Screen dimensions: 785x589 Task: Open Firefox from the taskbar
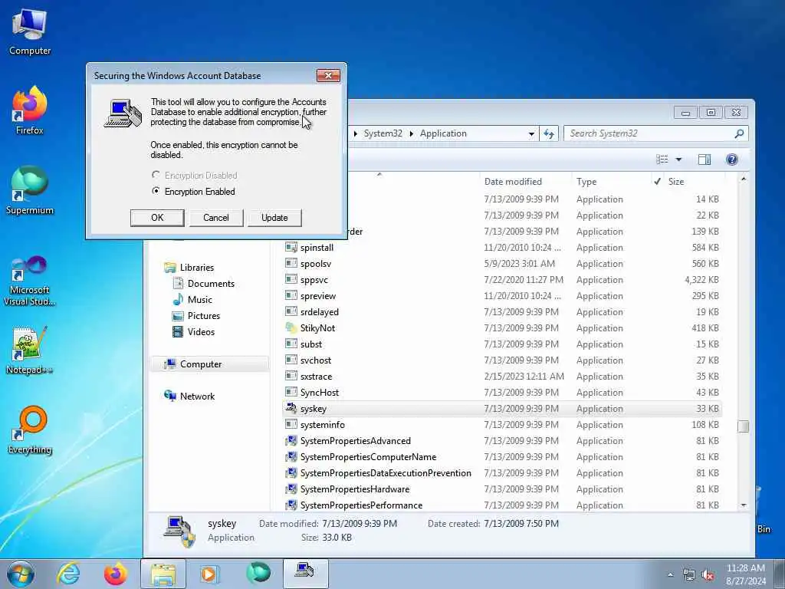pos(115,574)
